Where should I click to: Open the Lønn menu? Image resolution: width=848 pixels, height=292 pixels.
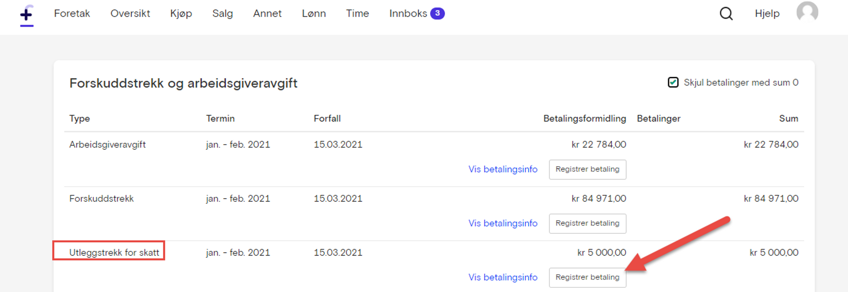[x=314, y=13]
